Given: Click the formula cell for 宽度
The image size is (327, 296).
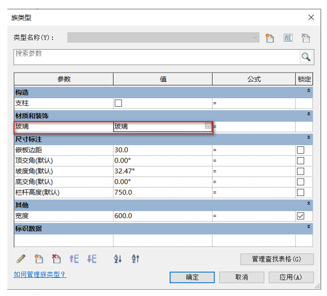Looking at the screenshot, I should (x=254, y=216).
